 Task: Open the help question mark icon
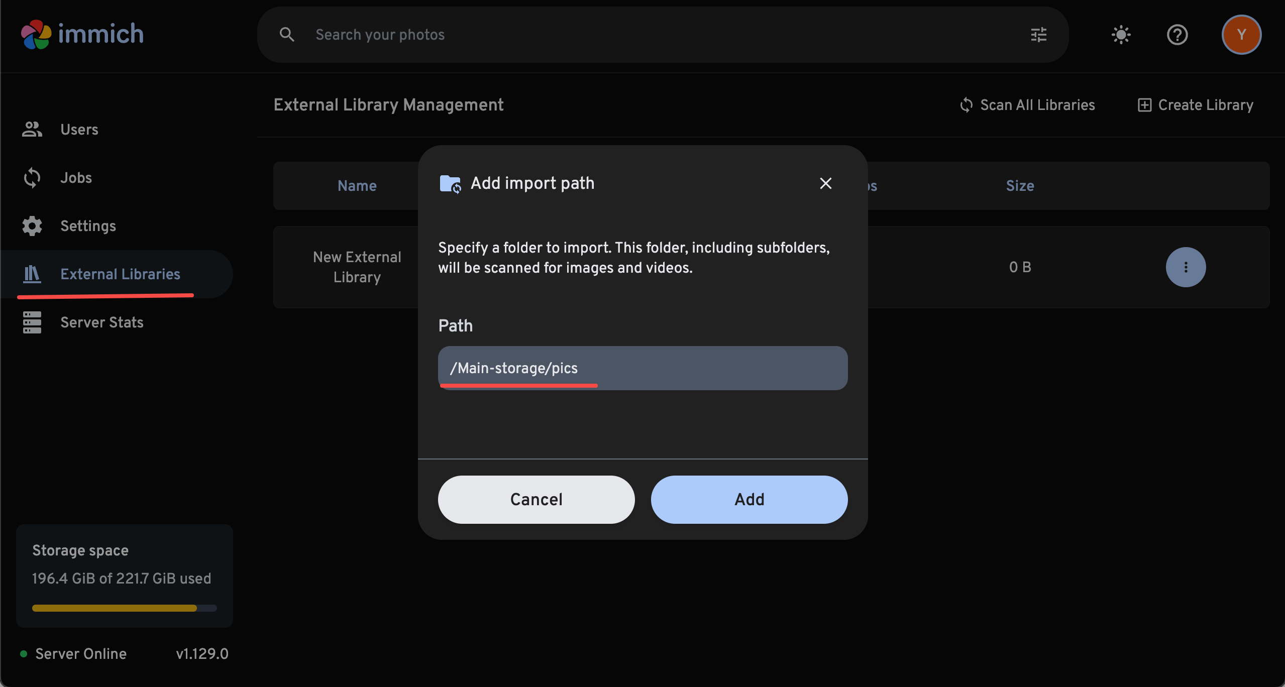click(1177, 35)
